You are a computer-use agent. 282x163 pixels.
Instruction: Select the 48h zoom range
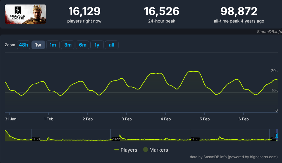tap(24, 45)
